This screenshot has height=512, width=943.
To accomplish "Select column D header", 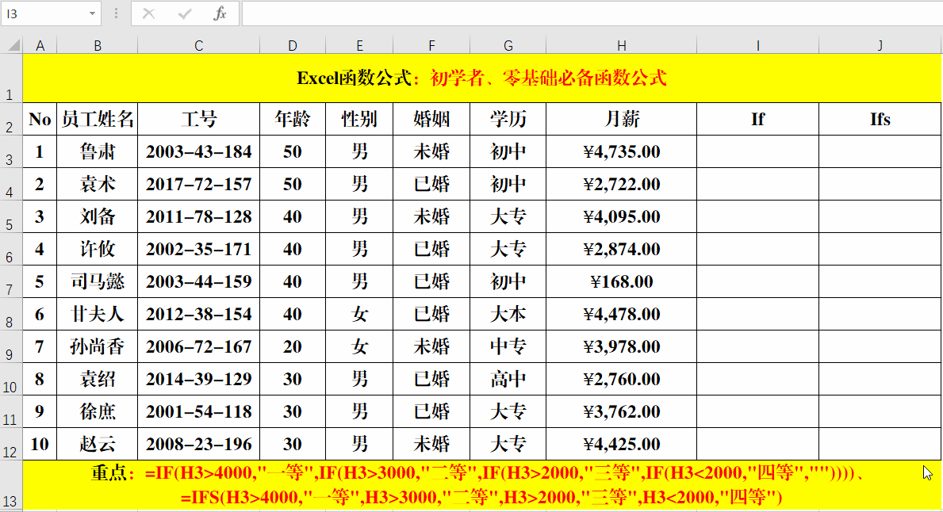I will [x=293, y=46].
